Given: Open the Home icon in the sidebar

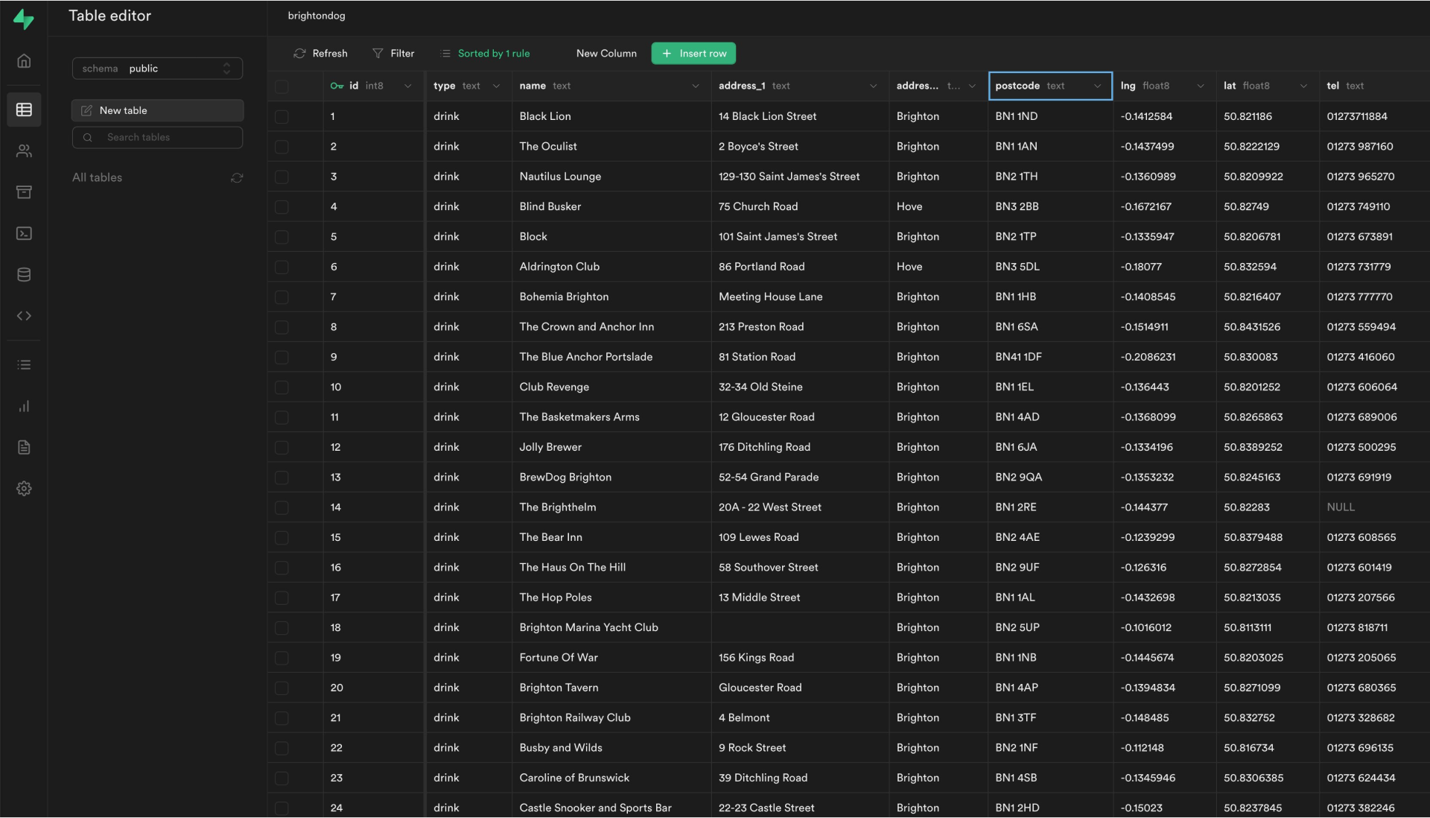Looking at the screenshot, I should (24, 61).
